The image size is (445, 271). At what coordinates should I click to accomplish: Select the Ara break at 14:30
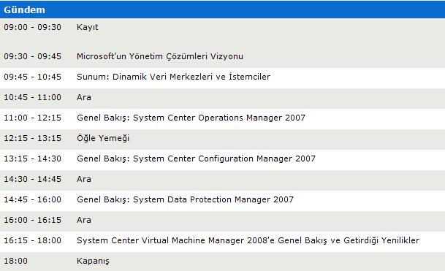coord(84,179)
